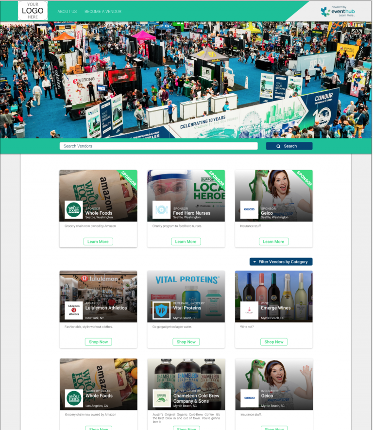Open Whole Foods sponsor card title
The image size is (373, 430).
click(x=99, y=213)
